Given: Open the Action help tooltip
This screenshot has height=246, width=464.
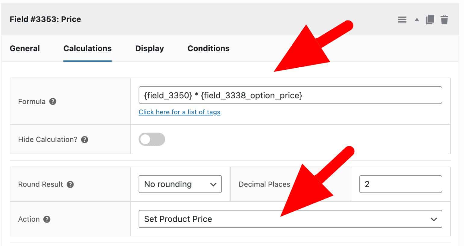Looking at the screenshot, I should [x=47, y=220].
